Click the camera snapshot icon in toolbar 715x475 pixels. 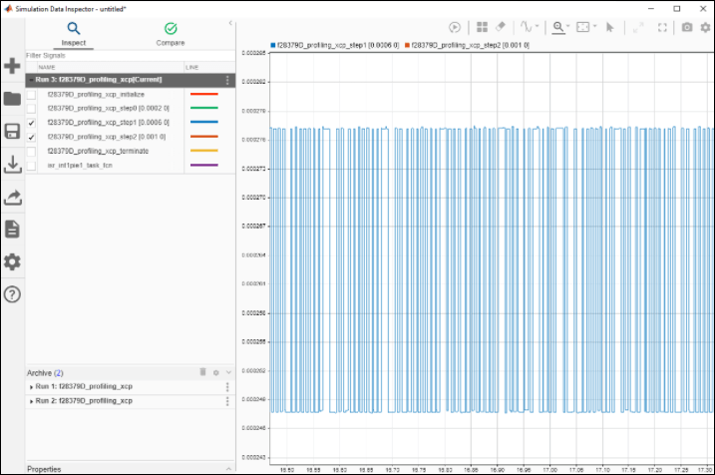[x=687, y=28]
